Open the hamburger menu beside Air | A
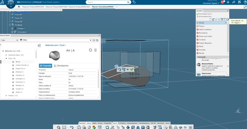 point(95,50)
